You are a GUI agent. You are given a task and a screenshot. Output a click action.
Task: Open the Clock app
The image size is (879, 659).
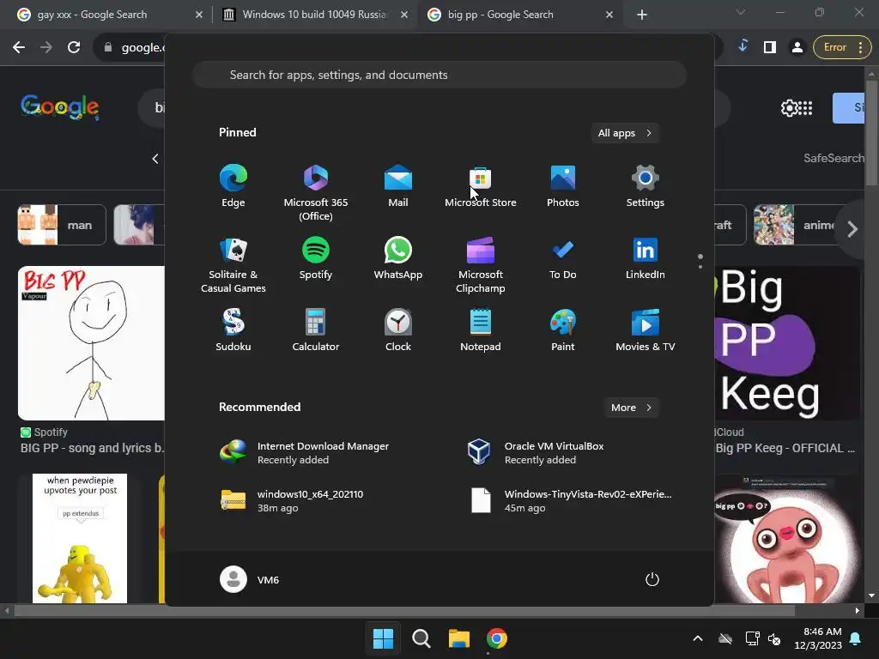pyautogui.click(x=398, y=330)
